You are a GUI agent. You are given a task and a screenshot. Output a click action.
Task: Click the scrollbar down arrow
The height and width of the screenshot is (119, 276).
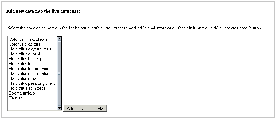[59, 108]
